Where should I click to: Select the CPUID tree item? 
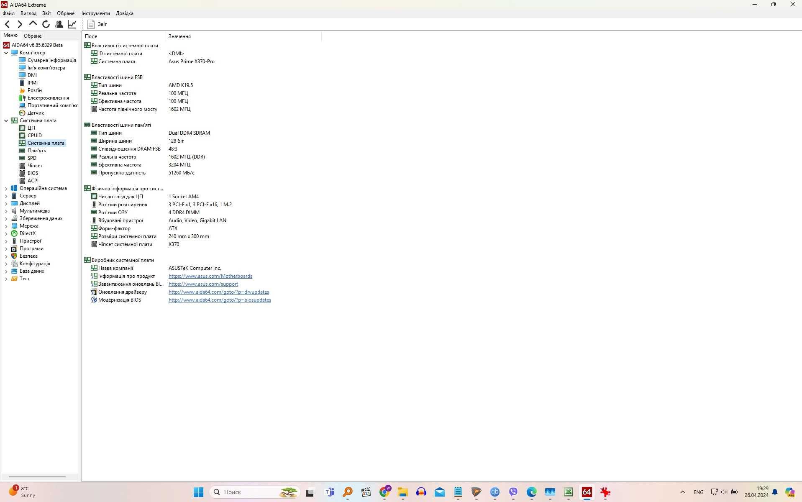pyautogui.click(x=35, y=136)
